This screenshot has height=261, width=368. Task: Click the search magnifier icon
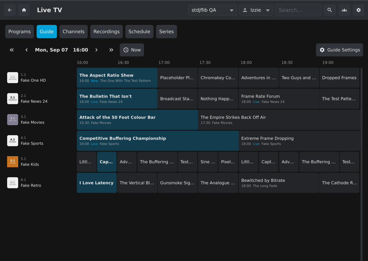pos(329,10)
